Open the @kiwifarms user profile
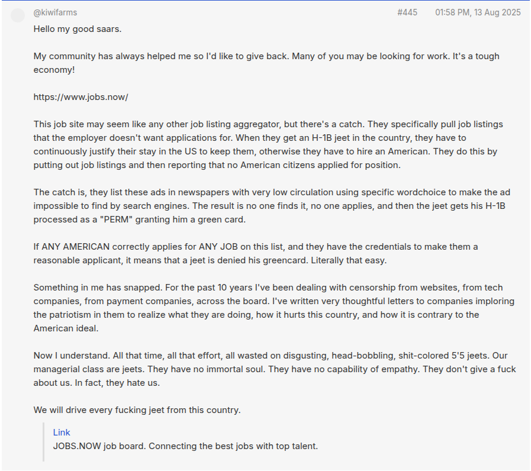 [55, 12]
